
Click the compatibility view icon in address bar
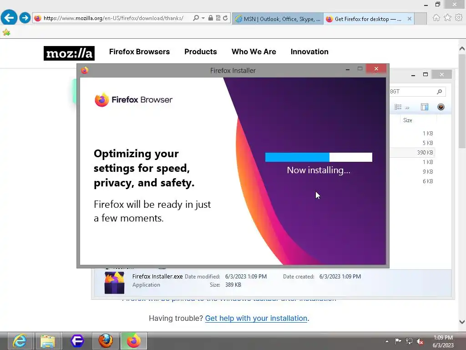[x=218, y=18]
